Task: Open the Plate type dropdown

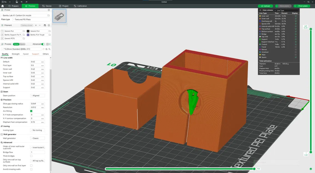Action: (x=31, y=19)
